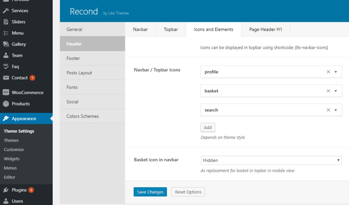This screenshot has width=349, height=205.
Task: Click the Plugins plug icon in sidebar
Action: click(x=6, y=190)
